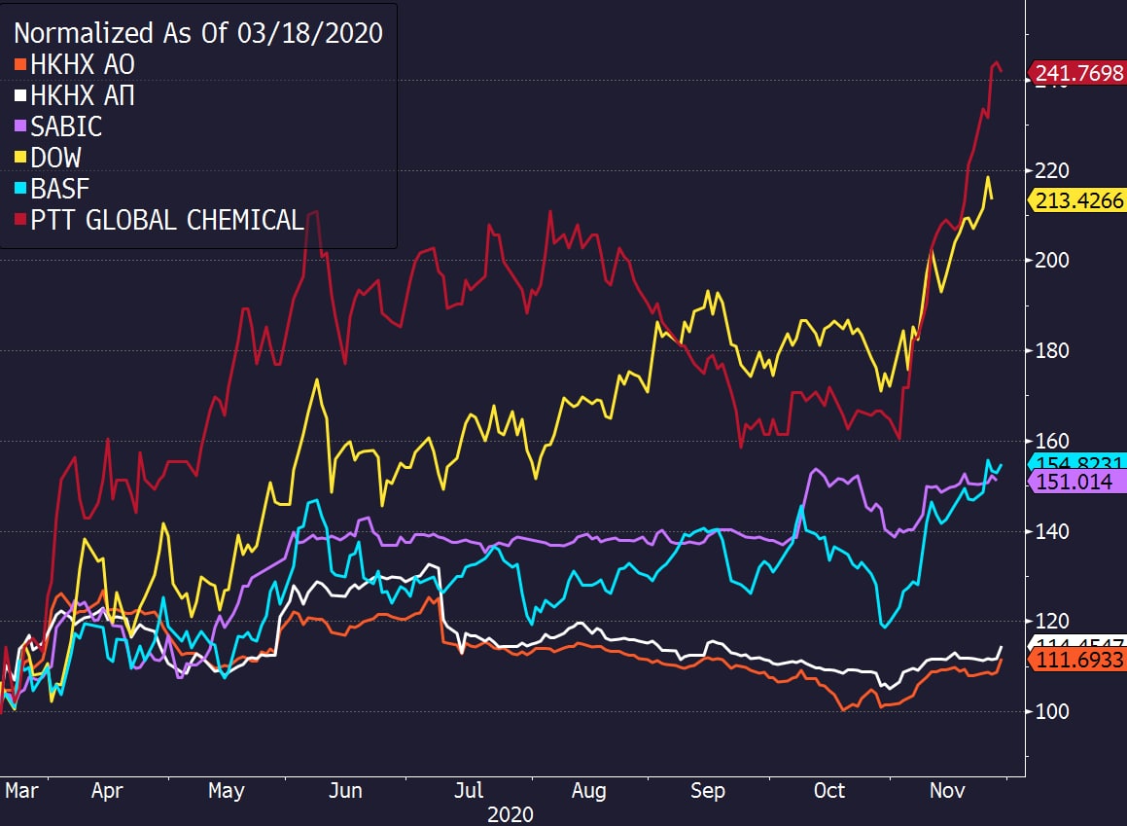Click the red 241.7698 last-value tag
Image resolution: width=1127 pixels, height=826 pixels.
tap(1076, 73)
